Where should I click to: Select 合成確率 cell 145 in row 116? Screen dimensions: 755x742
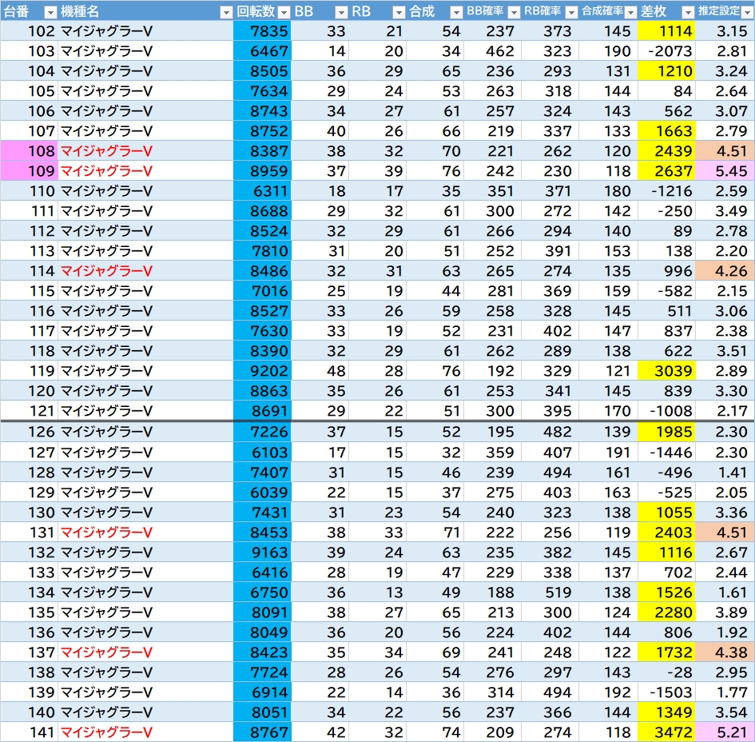pyautogui.click(x=609, y=311)
